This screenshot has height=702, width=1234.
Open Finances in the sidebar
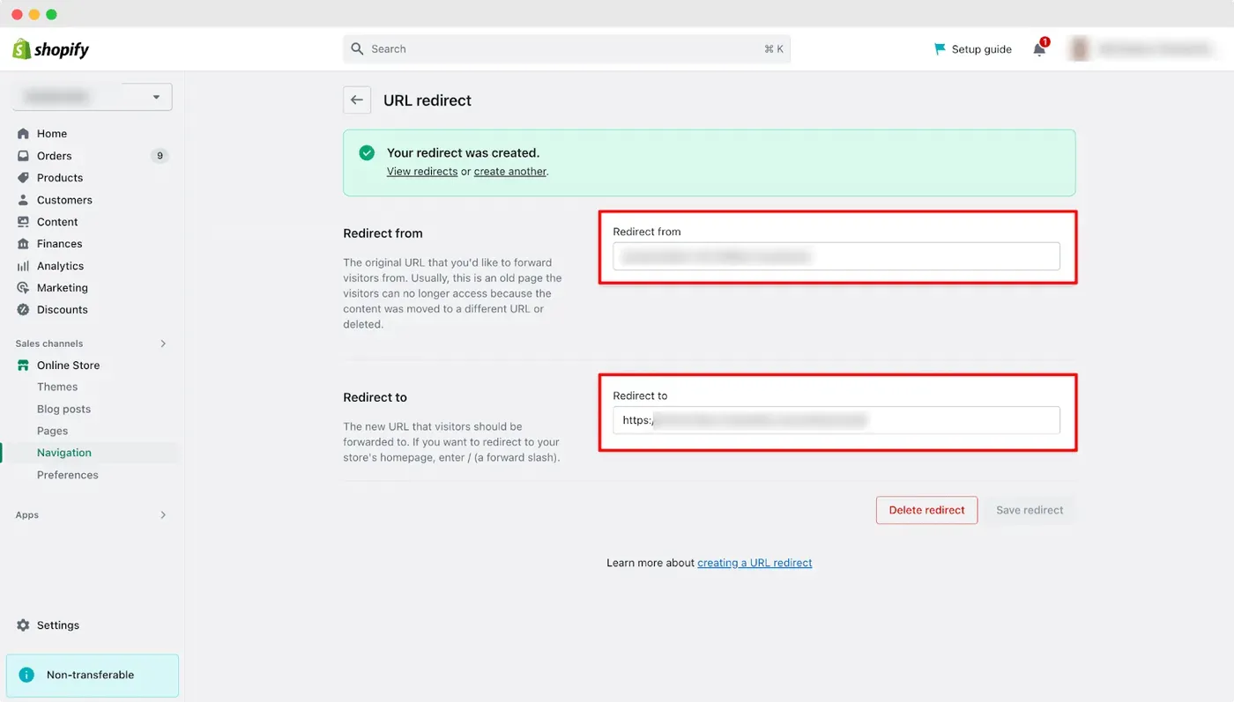[x=60, y=244]
